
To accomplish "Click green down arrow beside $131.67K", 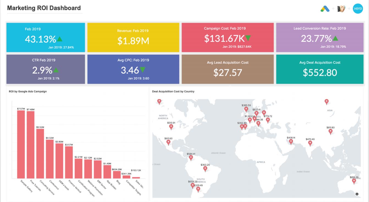I will [248, 38].
